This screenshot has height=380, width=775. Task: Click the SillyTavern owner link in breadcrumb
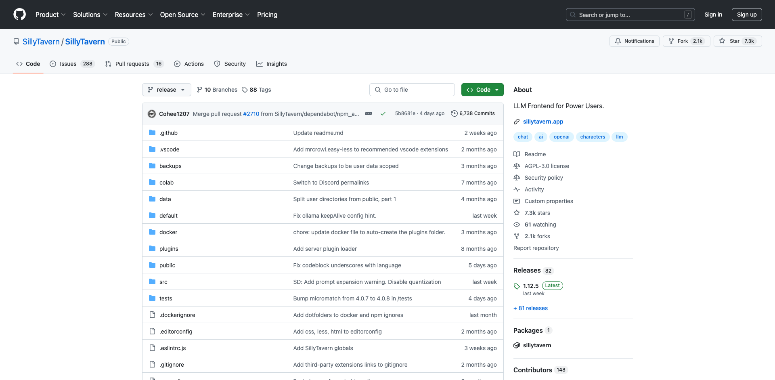point(41,42)
